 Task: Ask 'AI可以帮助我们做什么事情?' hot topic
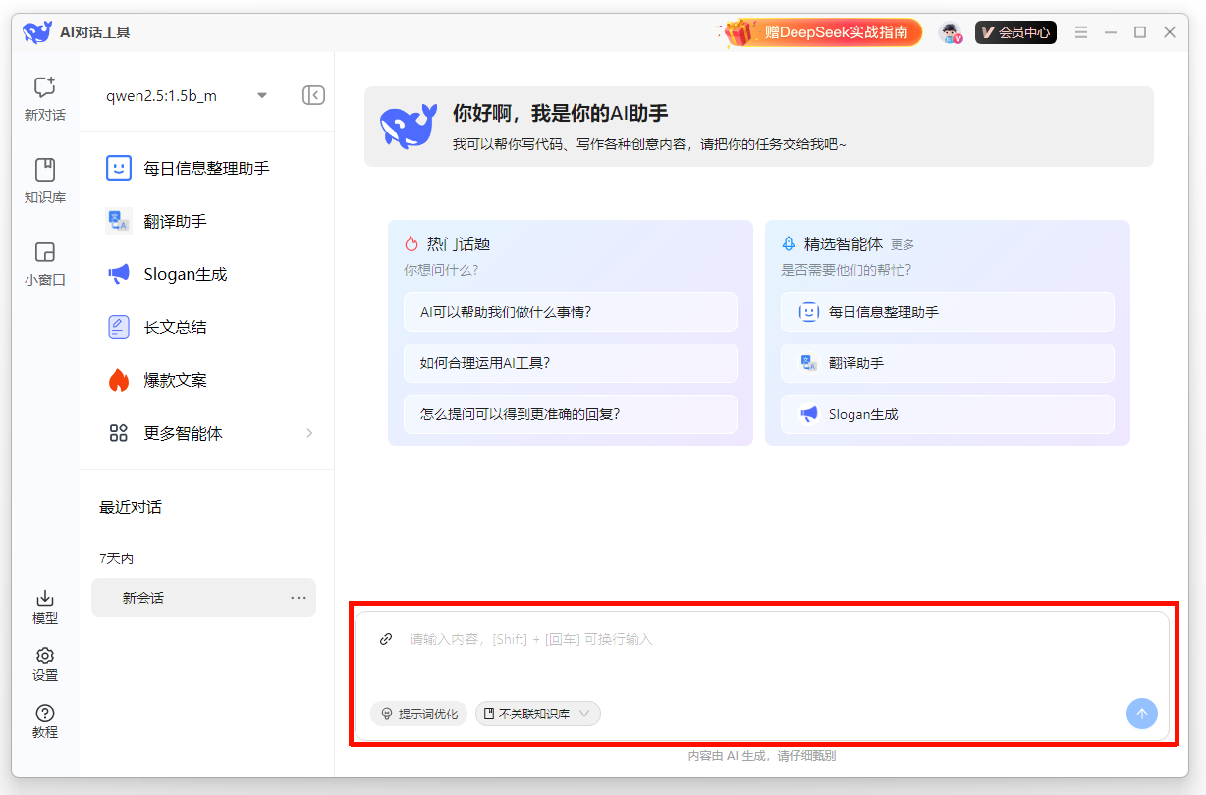click(570, 311)
